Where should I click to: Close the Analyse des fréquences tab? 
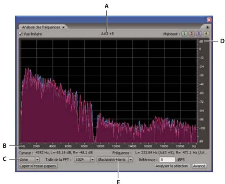(x=63, y=27)
